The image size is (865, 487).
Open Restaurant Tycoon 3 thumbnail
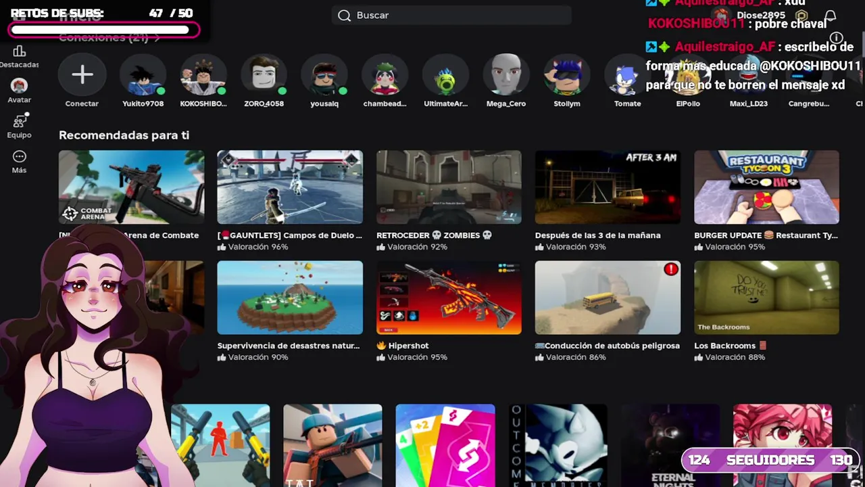(x=766, y=187)
